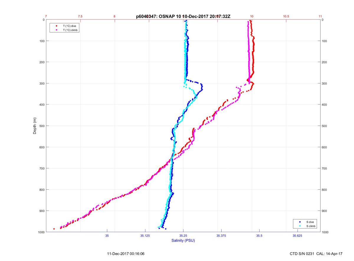Viewport: 354px width, 261px height.
Task: Click depth tick 300 on left axis
Action: click(42, 83)
